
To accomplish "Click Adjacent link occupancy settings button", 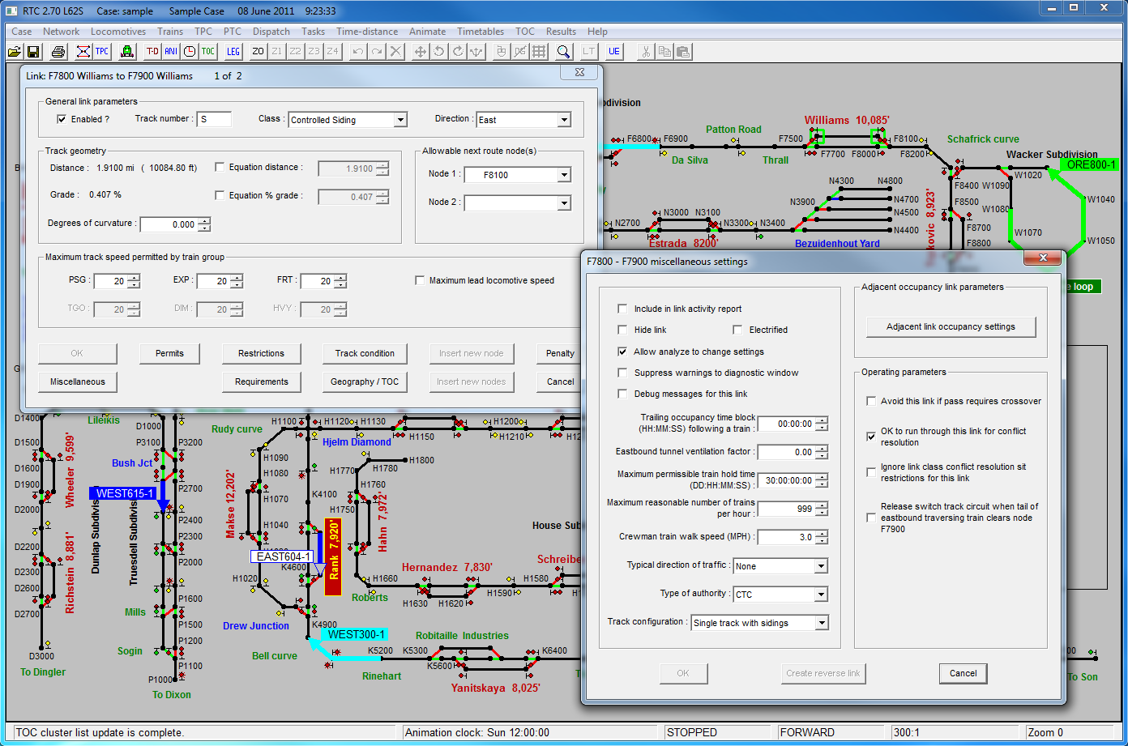I will pyautogui.click(x=951, y=326).
